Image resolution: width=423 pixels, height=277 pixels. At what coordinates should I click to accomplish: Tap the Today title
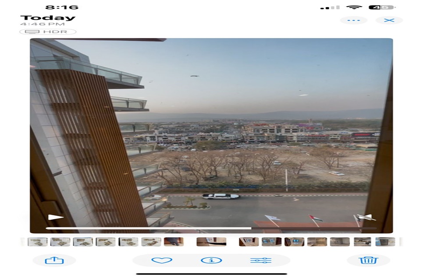point(48,18)
